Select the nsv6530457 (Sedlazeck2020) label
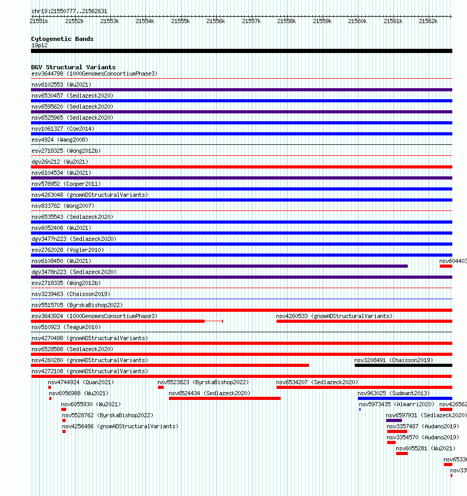Screen dimensions: 467x496 72,96
